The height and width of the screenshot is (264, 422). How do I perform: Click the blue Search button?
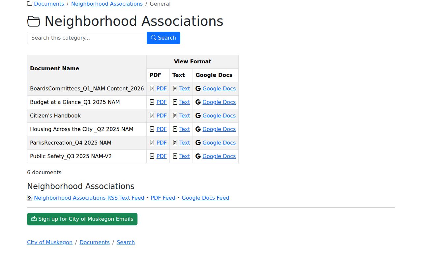coord(164,38)
